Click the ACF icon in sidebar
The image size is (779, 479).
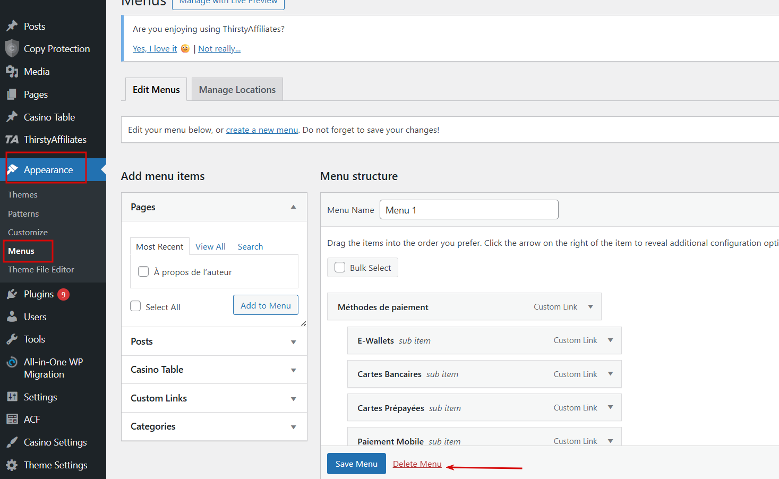point(12,419)
